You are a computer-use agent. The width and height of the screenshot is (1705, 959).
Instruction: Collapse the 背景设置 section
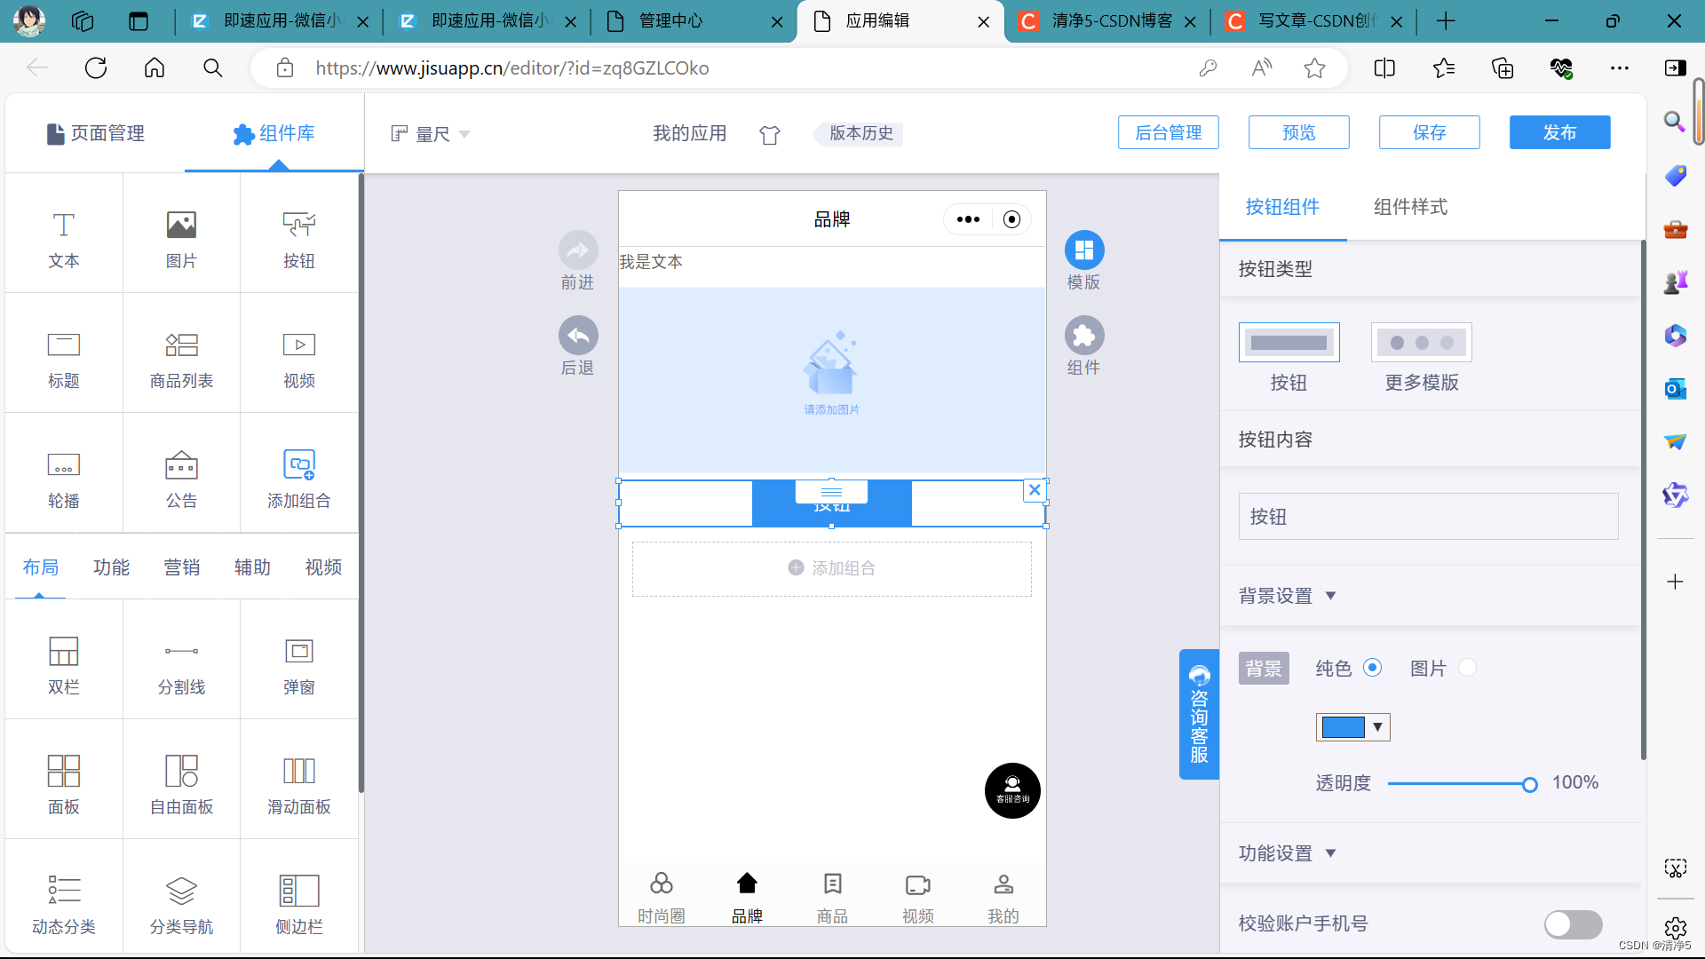[x=1330, y=596]
